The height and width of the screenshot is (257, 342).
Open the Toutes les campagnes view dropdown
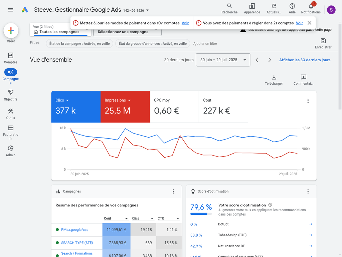point(61,29)
